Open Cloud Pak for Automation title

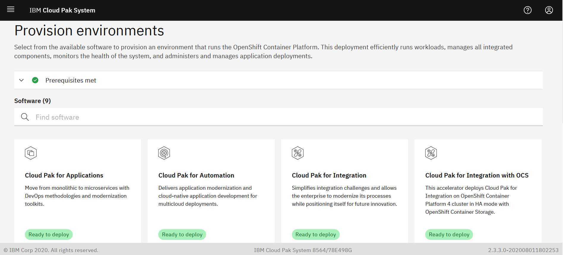(x=196, y=175)
